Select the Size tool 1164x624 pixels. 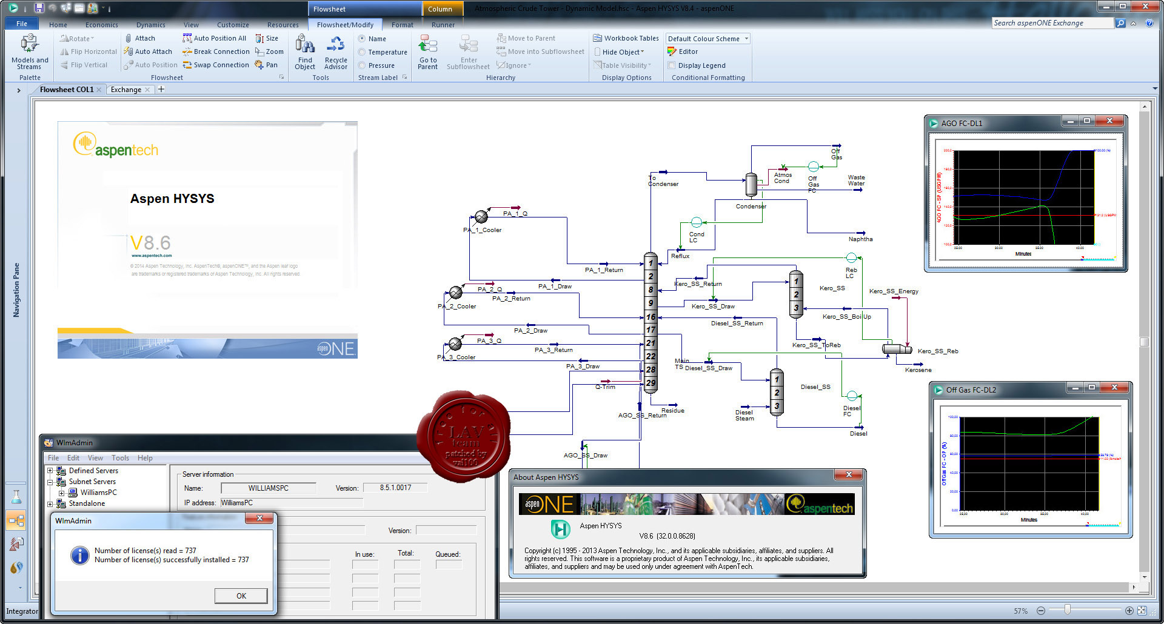tap(267, 38)
